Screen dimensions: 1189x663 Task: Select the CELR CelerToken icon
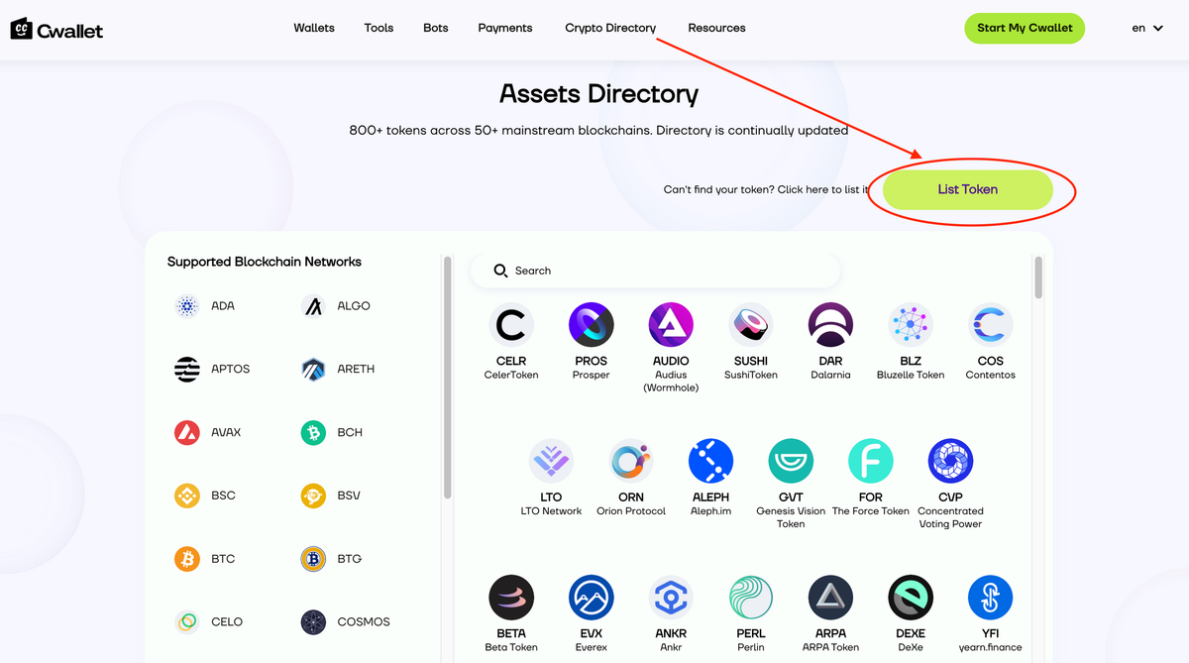click(511, 324)
